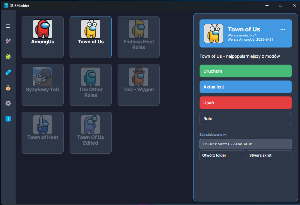Maximize the SUSModder window
300x205 pixels.
point(280,5)
